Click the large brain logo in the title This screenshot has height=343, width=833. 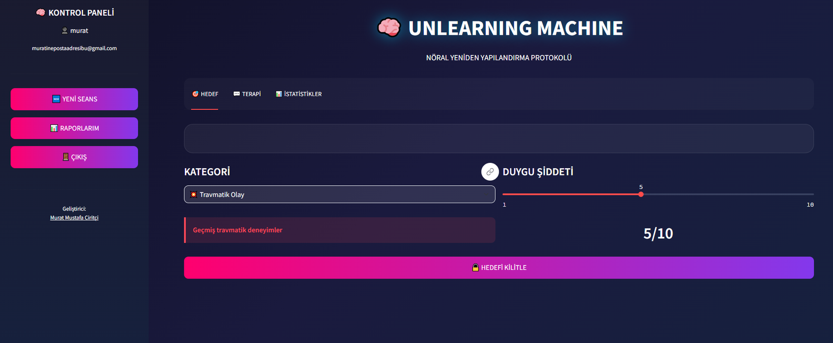point(389,28)
